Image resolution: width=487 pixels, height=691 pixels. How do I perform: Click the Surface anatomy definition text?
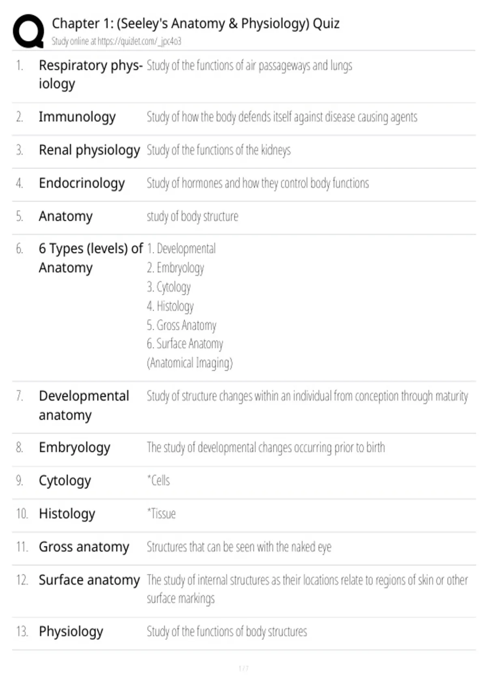pos(307,589)
